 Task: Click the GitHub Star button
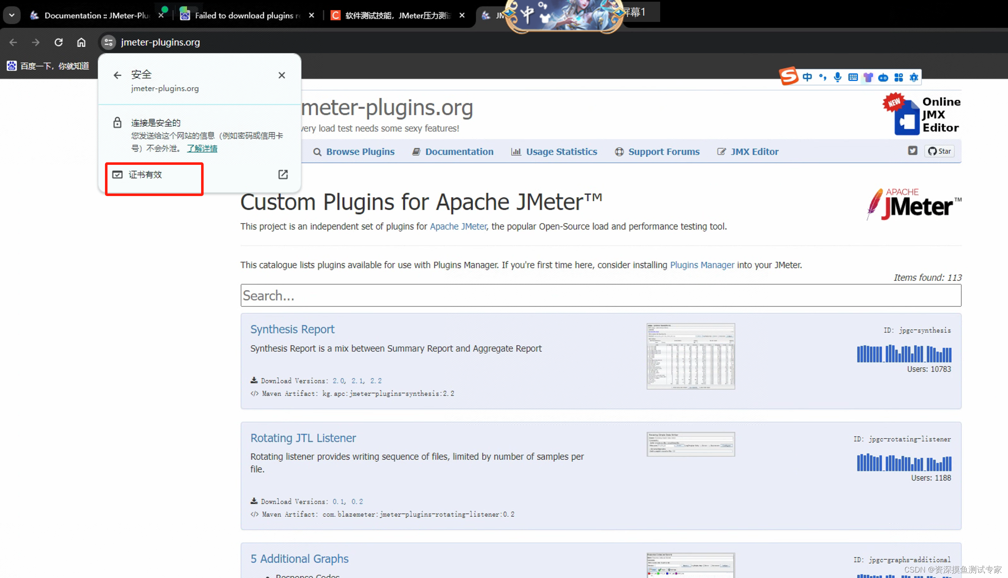[940, 151]
